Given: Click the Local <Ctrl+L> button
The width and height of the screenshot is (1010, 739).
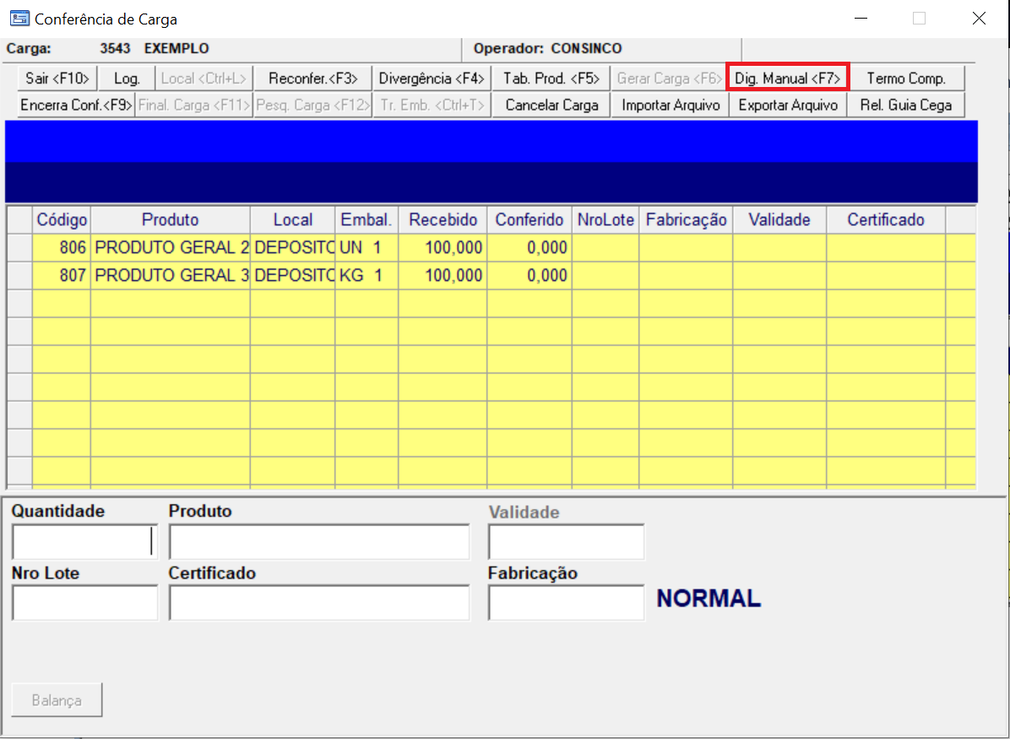Looking at the screenshot, I should (x=204, y=78).
